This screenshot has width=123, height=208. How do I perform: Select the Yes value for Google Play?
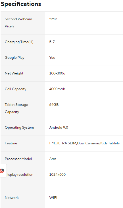[52, 58]
